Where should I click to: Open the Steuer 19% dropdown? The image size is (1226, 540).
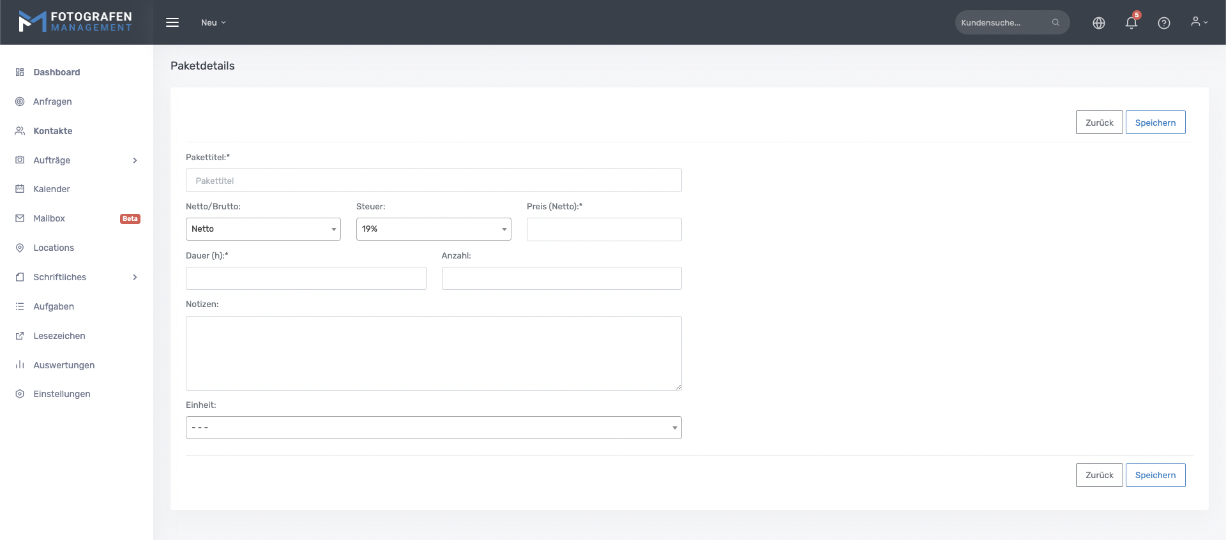coord(434,229)
